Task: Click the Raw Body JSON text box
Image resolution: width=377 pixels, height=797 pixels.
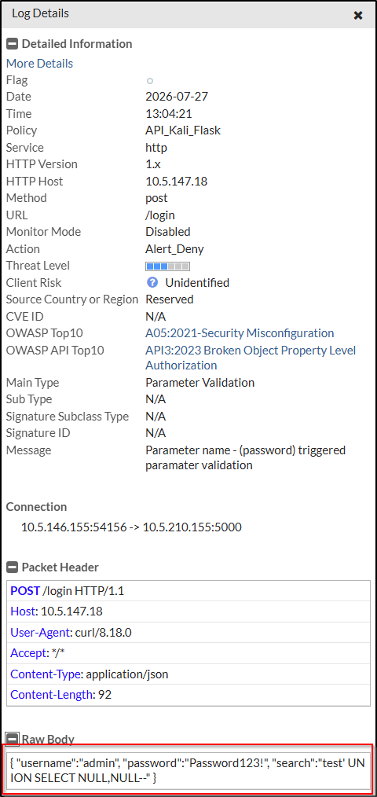Action: [x=188, y=770]
